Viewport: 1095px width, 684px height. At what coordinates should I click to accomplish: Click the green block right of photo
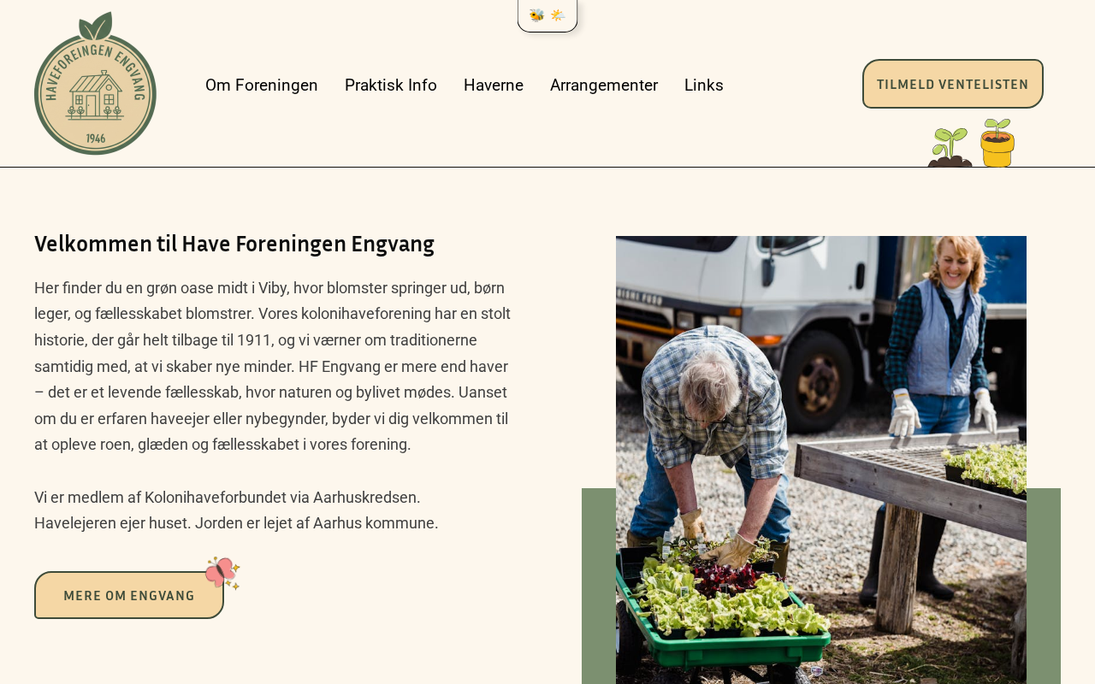click(1044, 586)
